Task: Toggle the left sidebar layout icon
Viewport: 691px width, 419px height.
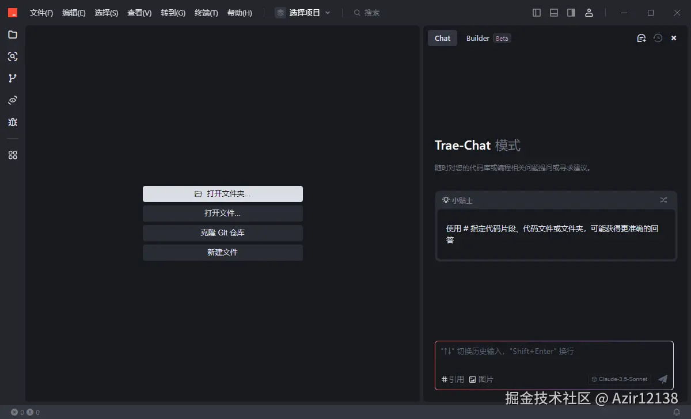Action: [x=537, y=13]
